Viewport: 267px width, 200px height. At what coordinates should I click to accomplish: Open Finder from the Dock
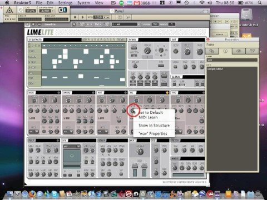coord(10,194)
